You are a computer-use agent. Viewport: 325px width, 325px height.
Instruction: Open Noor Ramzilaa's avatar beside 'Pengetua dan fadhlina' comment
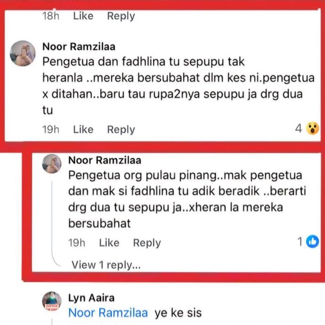[23, 53]
